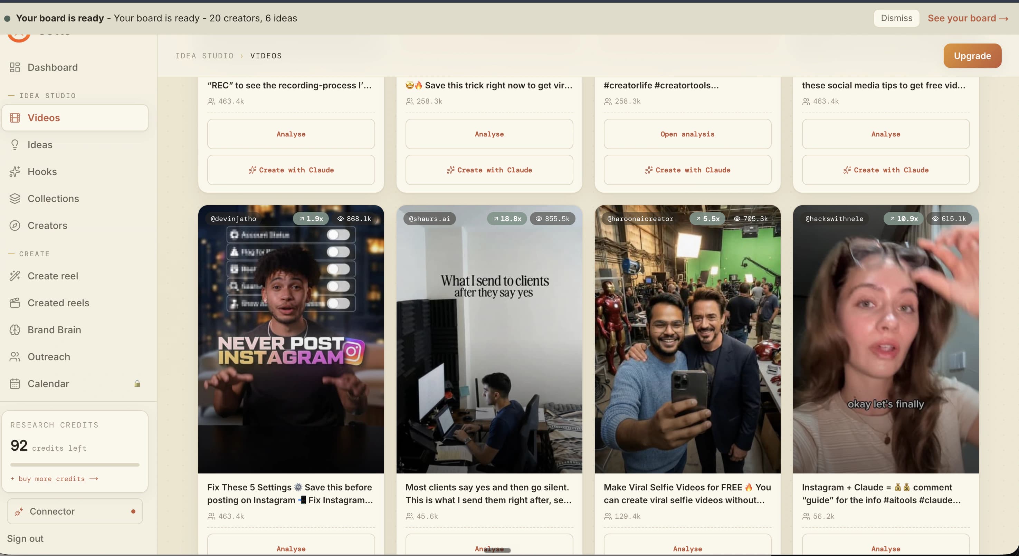Open the Brand Brain brain icon
This screenshot has width=1019, height=556.
click(x=15, y=330)
